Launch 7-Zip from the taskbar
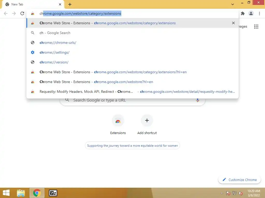The height and width of the screenshot is (198, 265). coord(53,193)
